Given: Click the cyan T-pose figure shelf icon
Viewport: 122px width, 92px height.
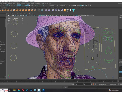Looking at the screenshot, I should click(74, 10).
